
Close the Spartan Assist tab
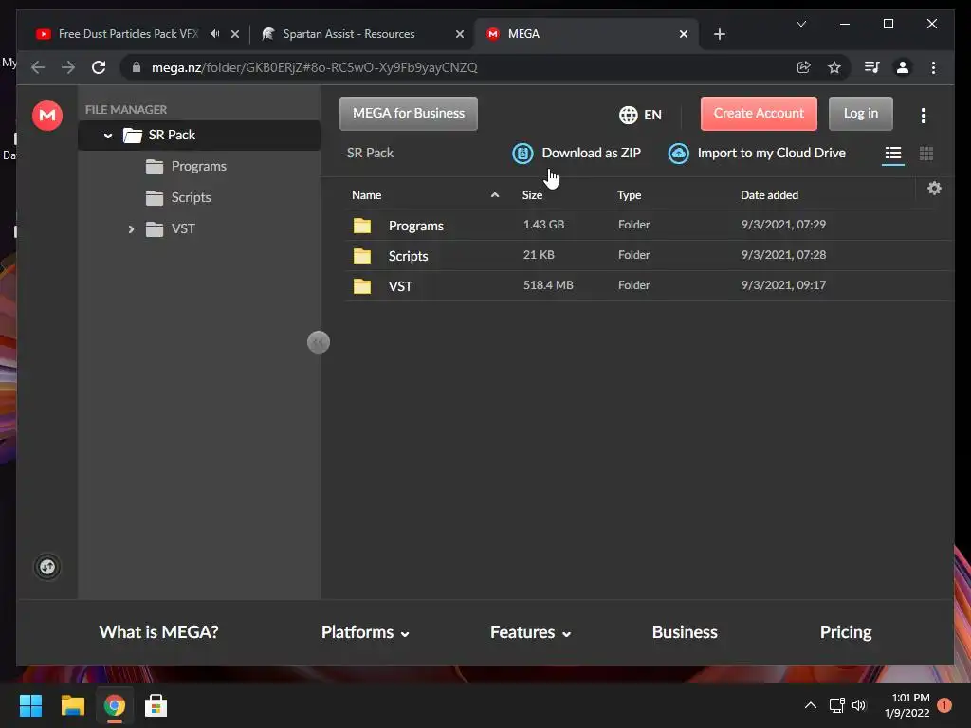[460, 34]
